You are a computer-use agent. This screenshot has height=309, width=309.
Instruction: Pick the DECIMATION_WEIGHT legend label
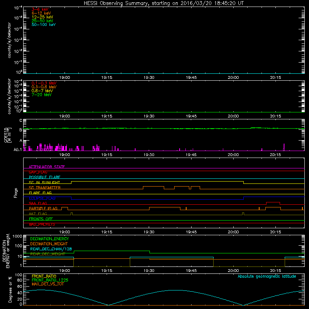pyautogui.click(x=49, y=244)
